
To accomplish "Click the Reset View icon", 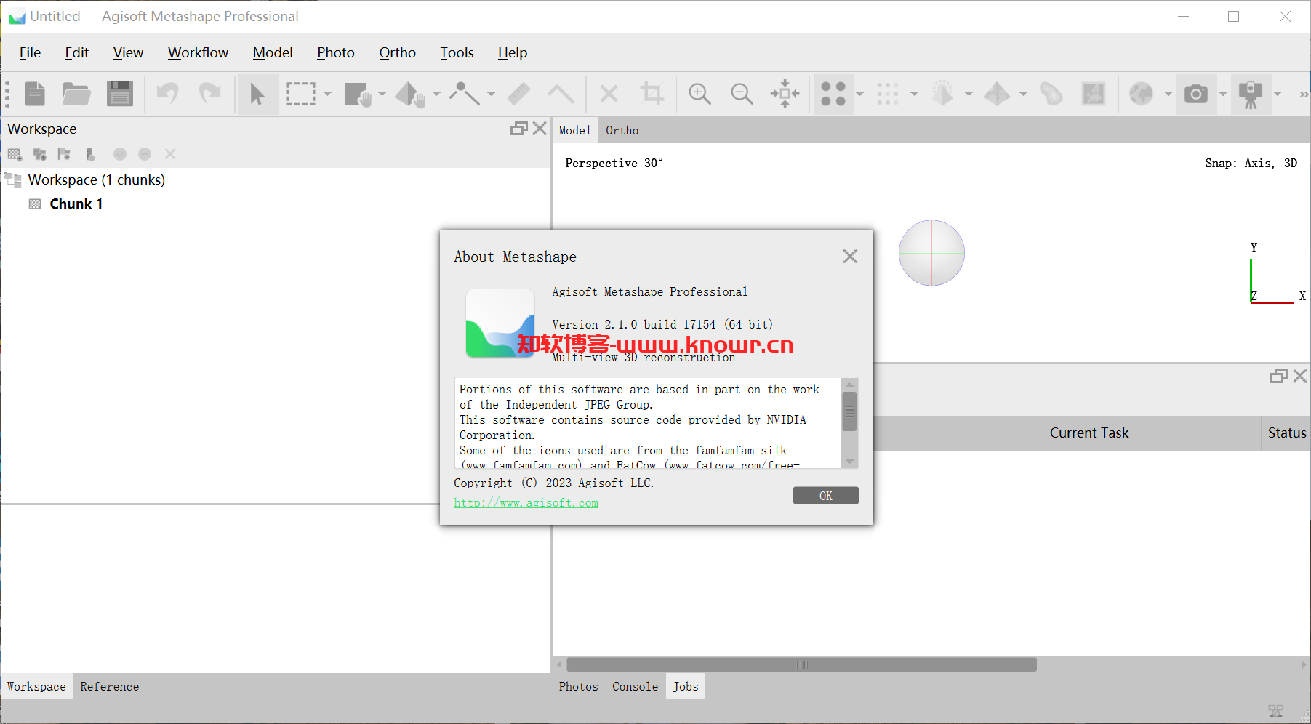I will [x=785, y=94].
